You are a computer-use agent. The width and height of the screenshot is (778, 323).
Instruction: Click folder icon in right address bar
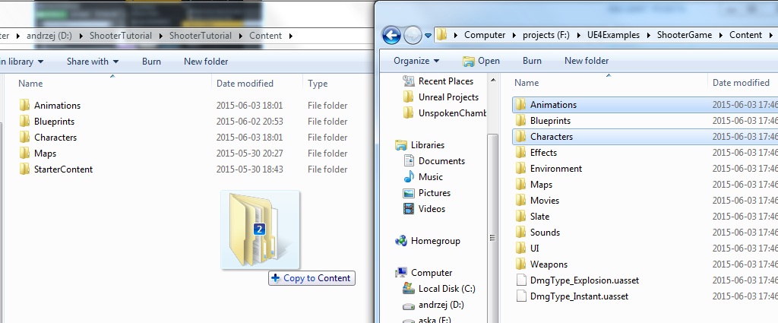tap(441, 35)
